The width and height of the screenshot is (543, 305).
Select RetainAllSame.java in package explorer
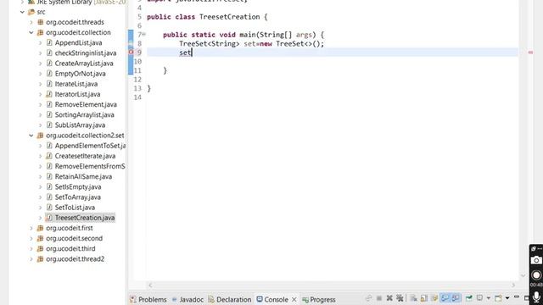click(83, 177)
